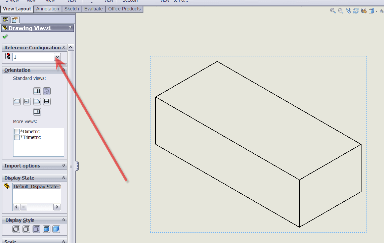Switch to the Annotation tab
The image size is (384, 243).
(48, 9)
